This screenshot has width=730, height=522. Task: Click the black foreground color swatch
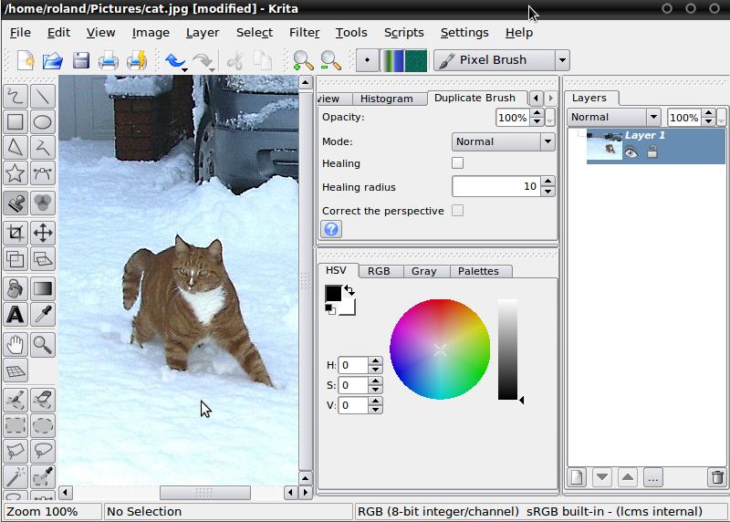pyautogui.click(x=333, y=293)
